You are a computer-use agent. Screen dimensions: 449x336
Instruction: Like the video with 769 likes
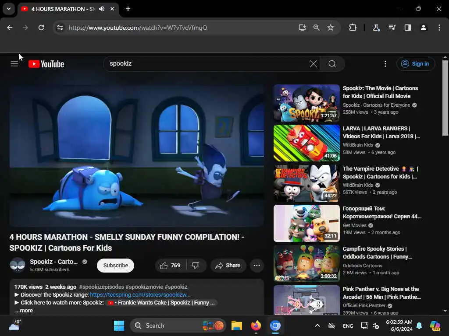tap(171, 266)
